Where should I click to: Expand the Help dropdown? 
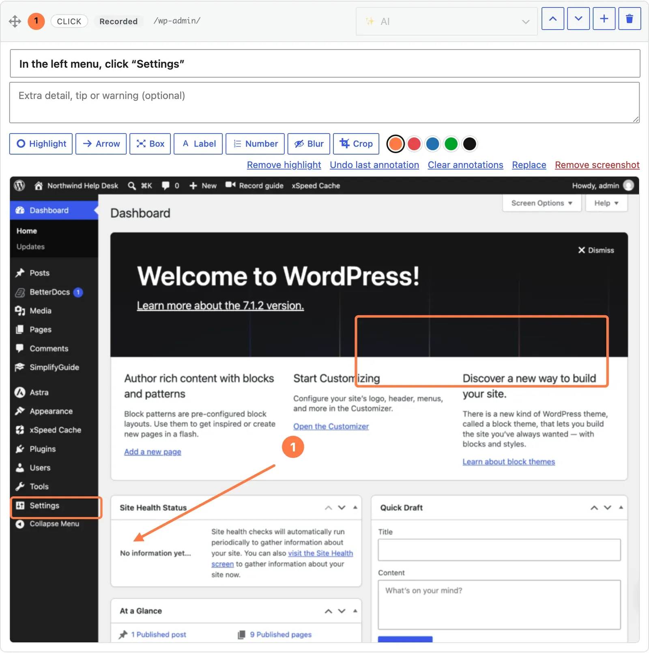click(x=606, y=203)
